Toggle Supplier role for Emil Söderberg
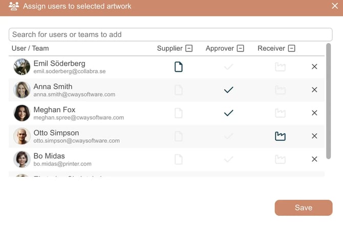The width and height of the screenshot is (343, 225). (x=179, y=67)
